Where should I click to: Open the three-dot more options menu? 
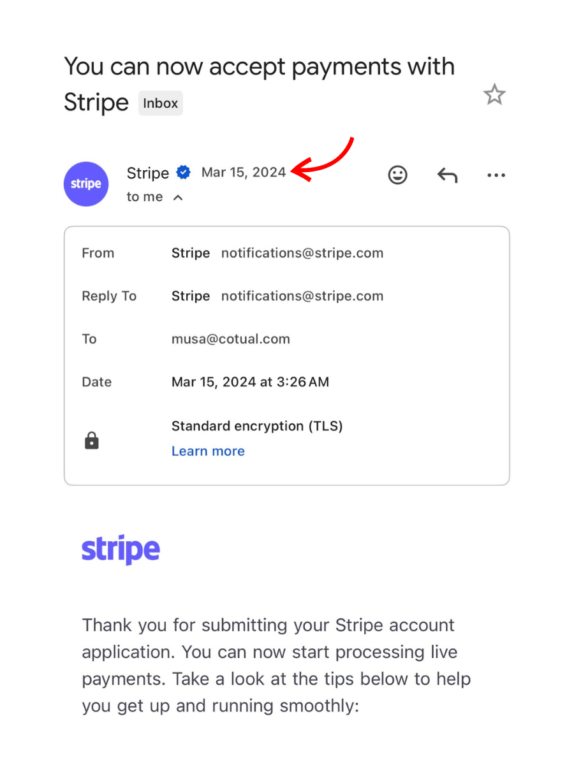496,175
